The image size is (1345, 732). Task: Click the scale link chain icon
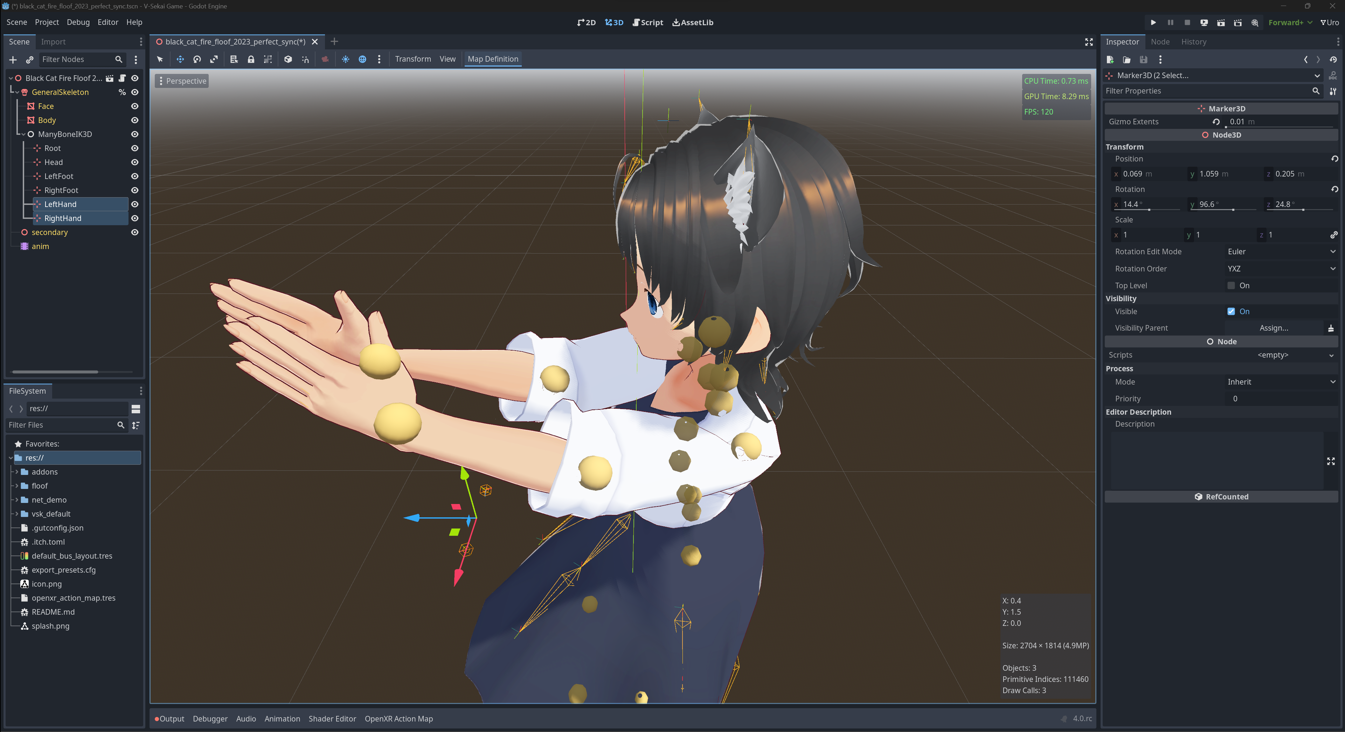1333,235
